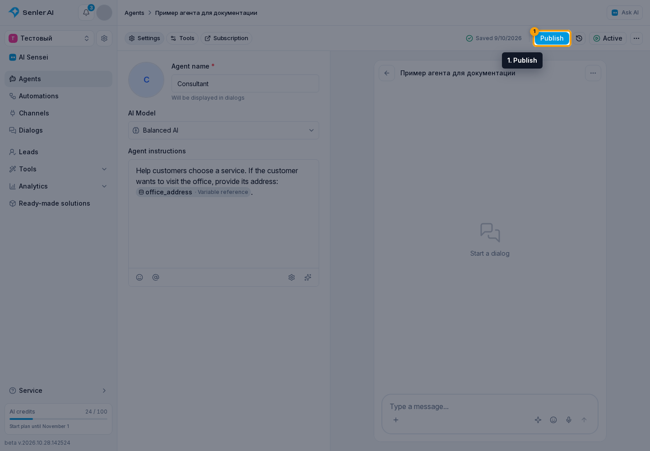The height and width of the screenshot is (451, 650).
Task: Open the Тестовый workspace switcher
Action: (50, 38)
